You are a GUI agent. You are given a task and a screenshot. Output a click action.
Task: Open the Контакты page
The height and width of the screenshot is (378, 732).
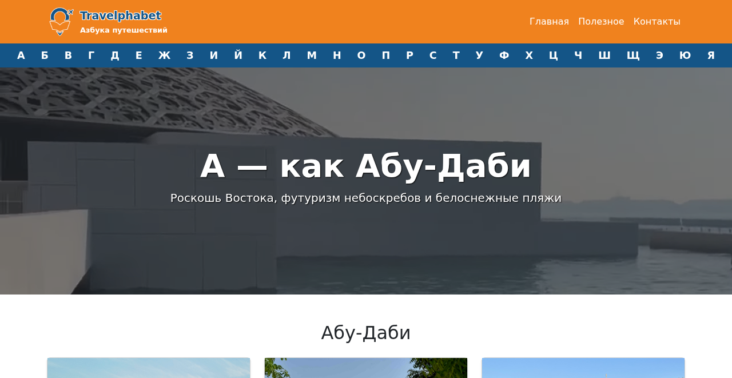657,21
